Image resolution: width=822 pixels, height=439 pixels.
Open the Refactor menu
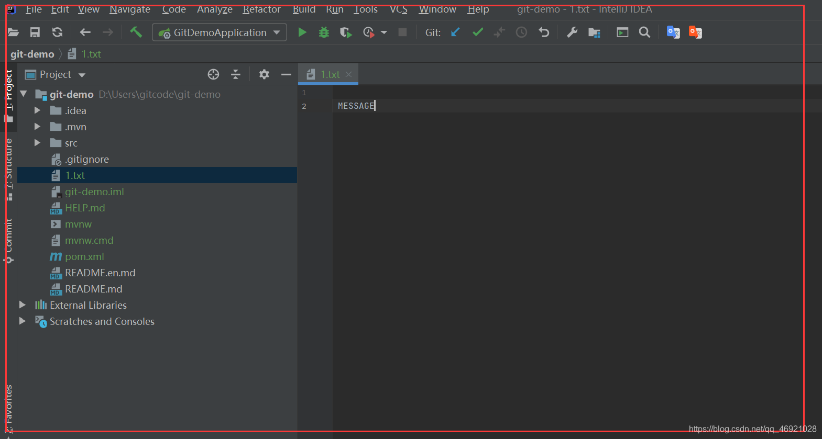(x=261, y=9)
